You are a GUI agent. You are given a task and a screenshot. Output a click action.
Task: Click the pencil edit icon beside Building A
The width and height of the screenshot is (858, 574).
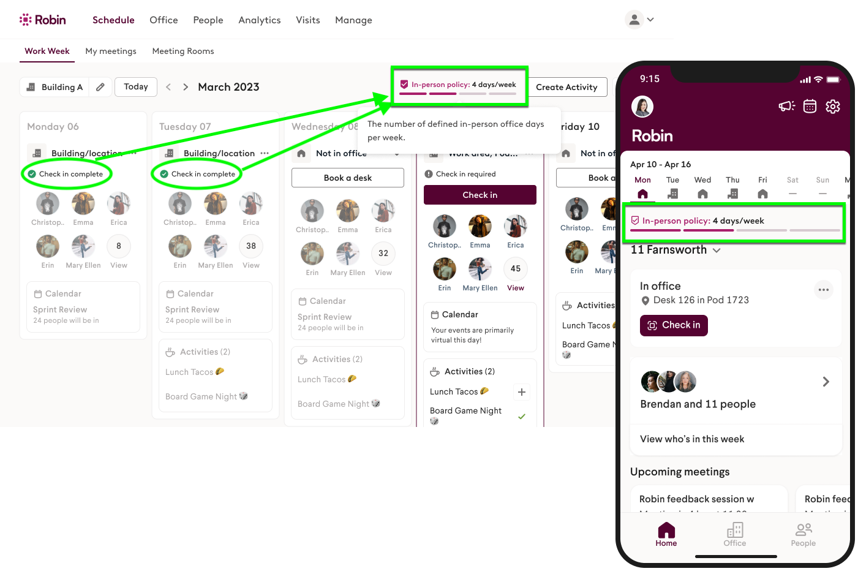pyautogui.click(x=100, y=87)
